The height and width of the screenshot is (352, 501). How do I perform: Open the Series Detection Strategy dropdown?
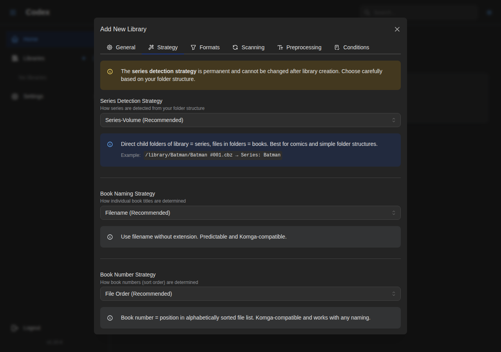coord(250,120)
